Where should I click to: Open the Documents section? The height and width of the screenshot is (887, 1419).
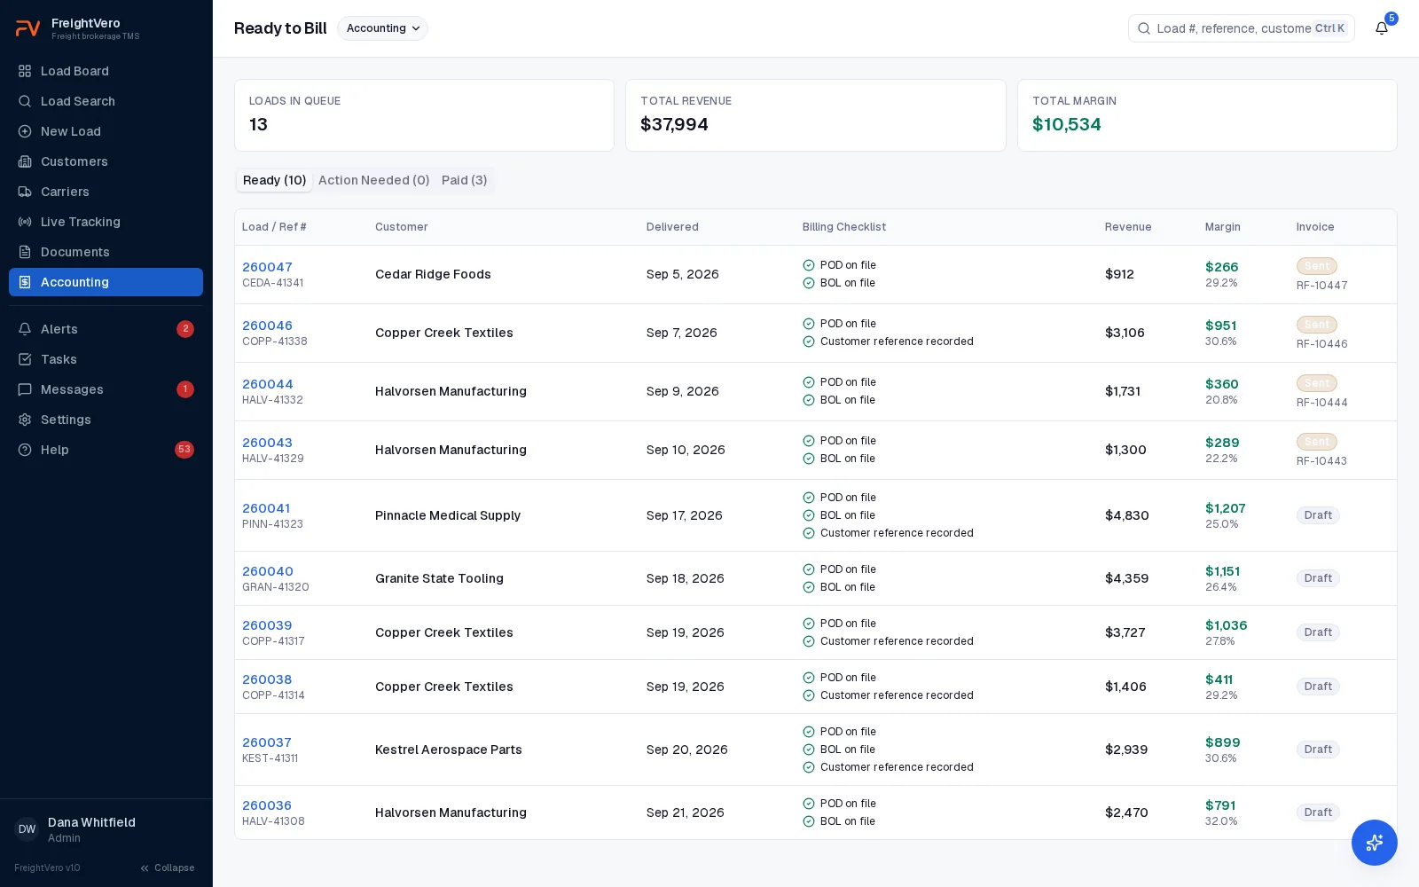106,252
